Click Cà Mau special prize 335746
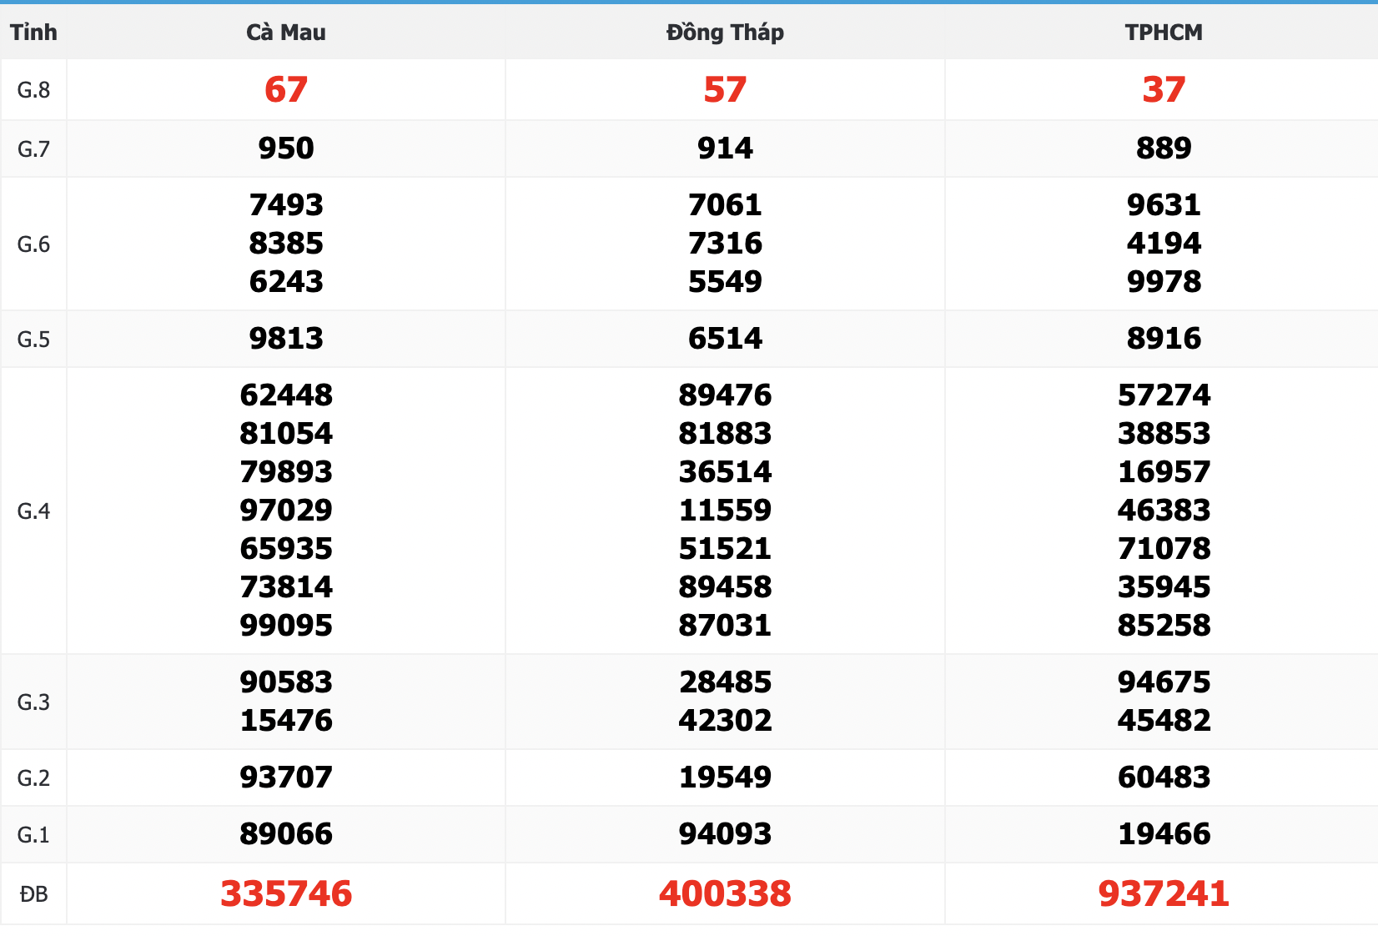The image size is (1378, 936). (286, 893)
